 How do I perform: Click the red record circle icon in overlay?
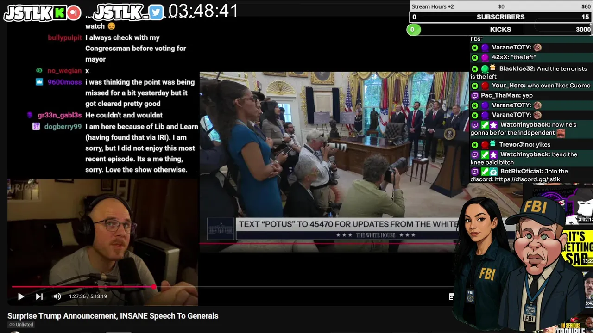tap(74, 12)
